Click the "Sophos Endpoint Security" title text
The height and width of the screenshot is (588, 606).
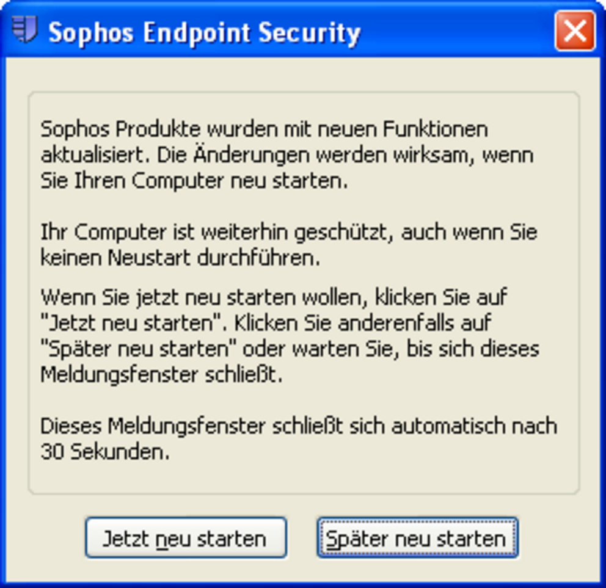click(205, 33)
